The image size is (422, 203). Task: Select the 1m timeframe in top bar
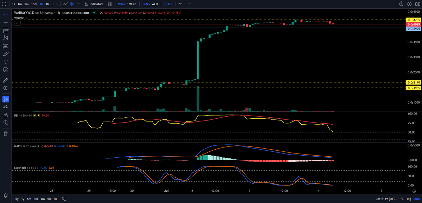(x=20, y=4)
